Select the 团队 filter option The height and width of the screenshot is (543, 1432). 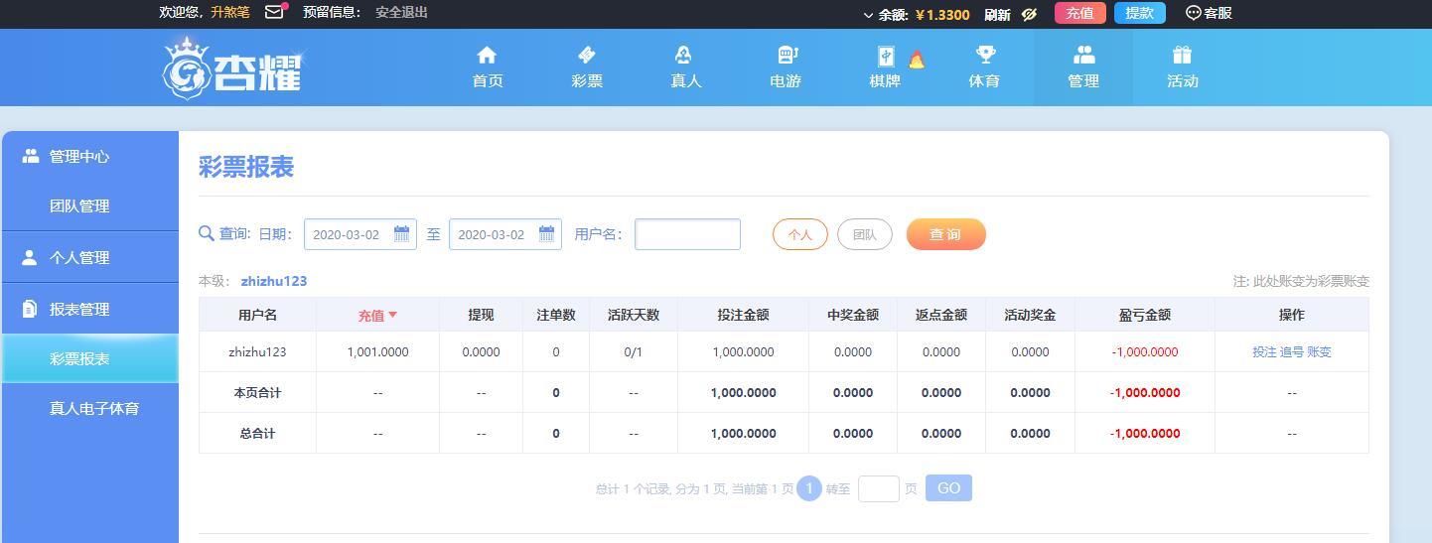pyautogui.click(x=865, y=234)
